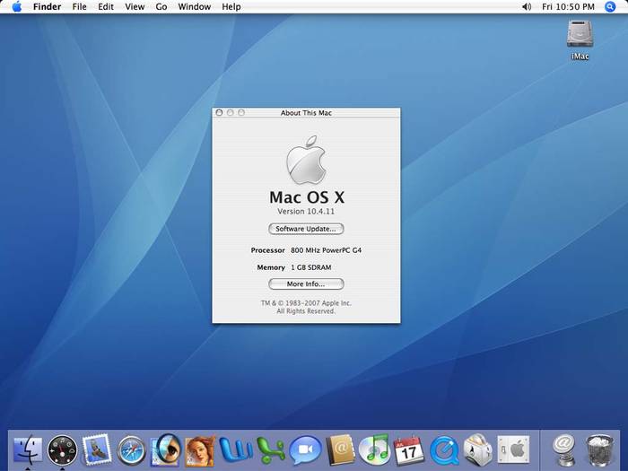Open Address Book in the Dock
628x471 pixels.
coord(341,450)
